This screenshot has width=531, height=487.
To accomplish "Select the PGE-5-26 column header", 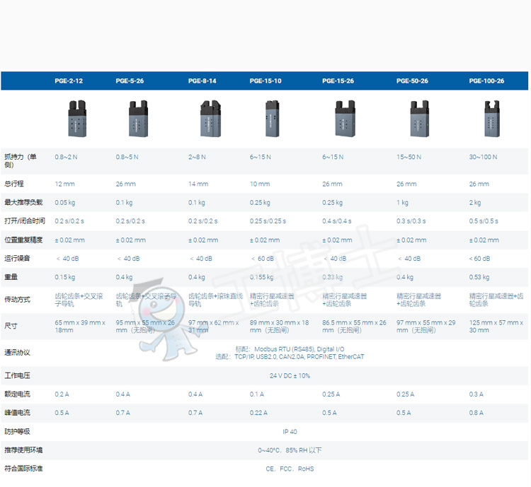I will tap(130, 81).
